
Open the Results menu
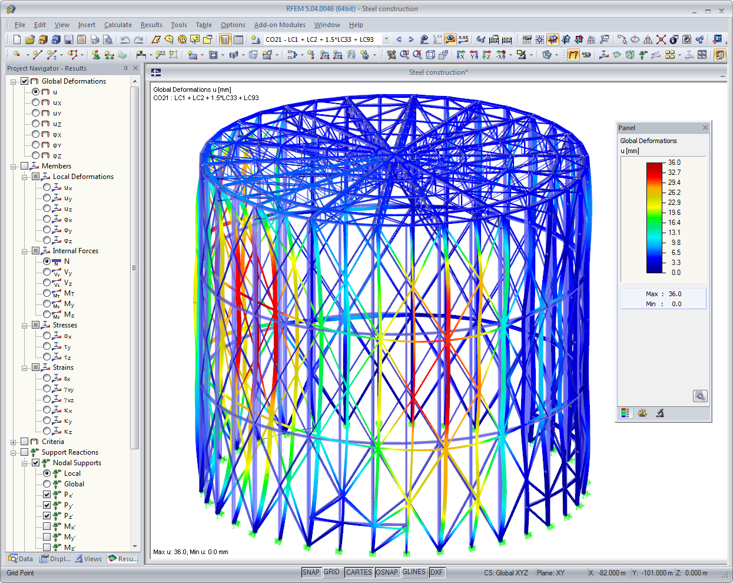pyautogui.click(x=151, y=25)
